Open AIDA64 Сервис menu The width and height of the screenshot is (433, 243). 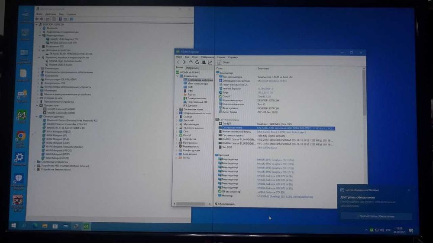[x=221, y=57]
